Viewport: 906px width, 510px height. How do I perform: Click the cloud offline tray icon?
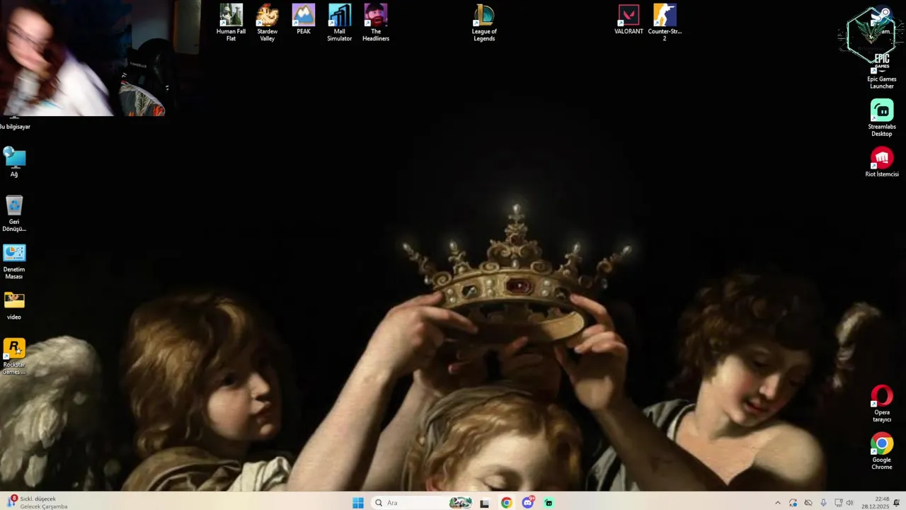[808, 503]
